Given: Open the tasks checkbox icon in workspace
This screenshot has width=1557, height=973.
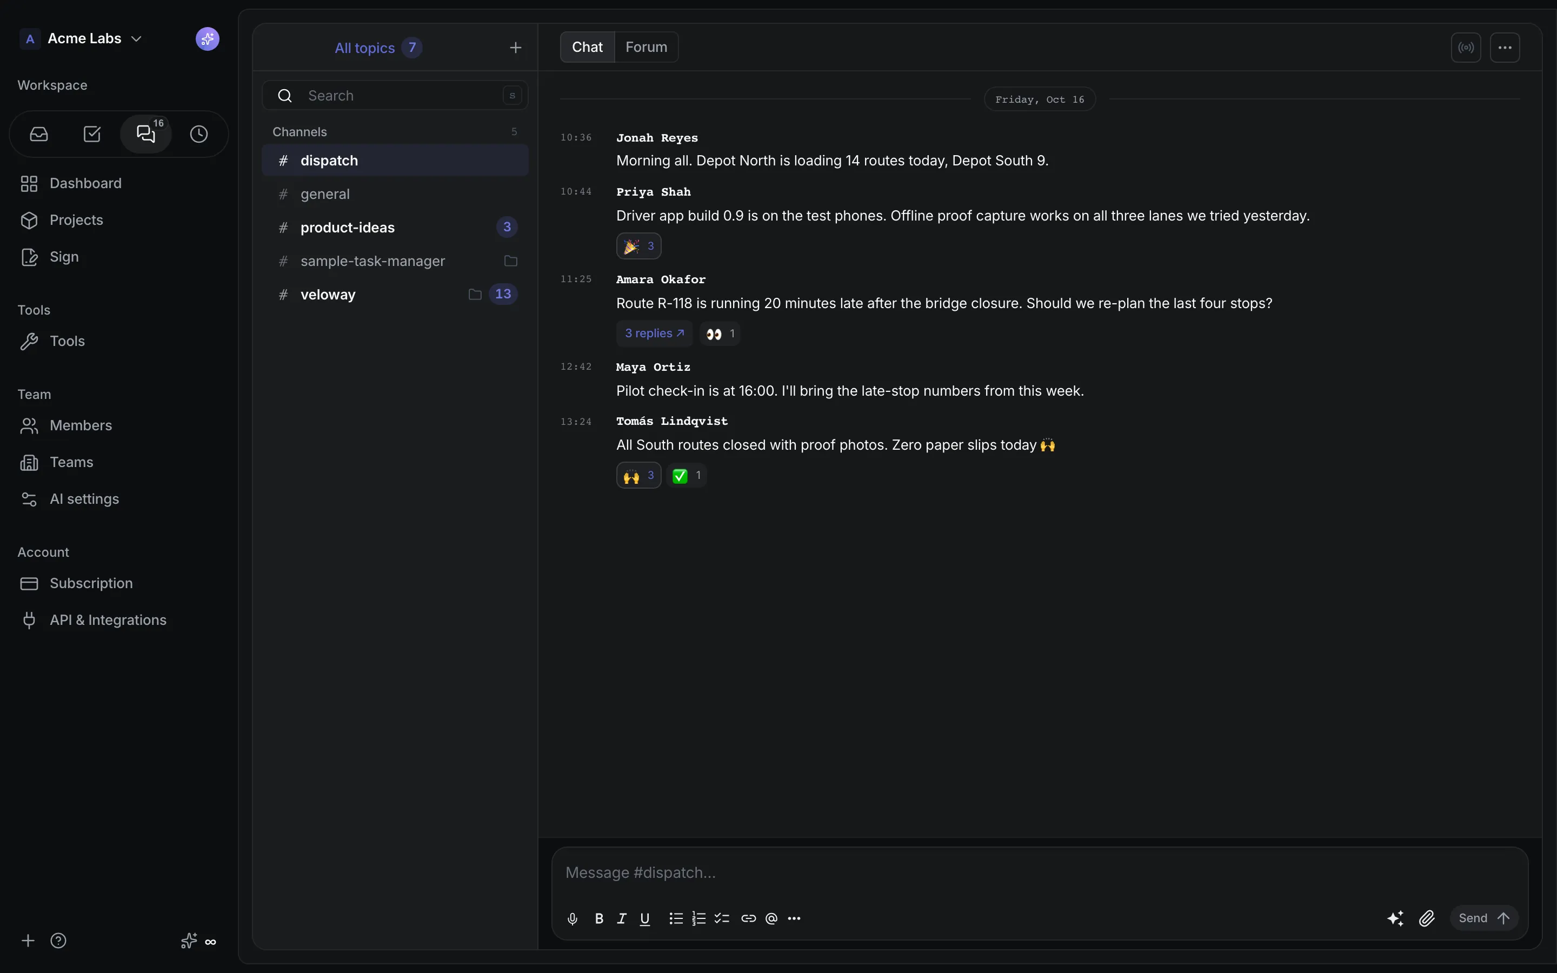Looking at the screenshot, I should click(92, 134).
